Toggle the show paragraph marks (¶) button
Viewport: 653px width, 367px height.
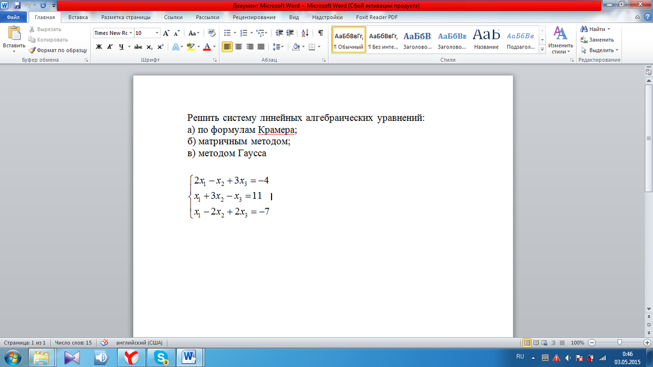pos(321,33)
